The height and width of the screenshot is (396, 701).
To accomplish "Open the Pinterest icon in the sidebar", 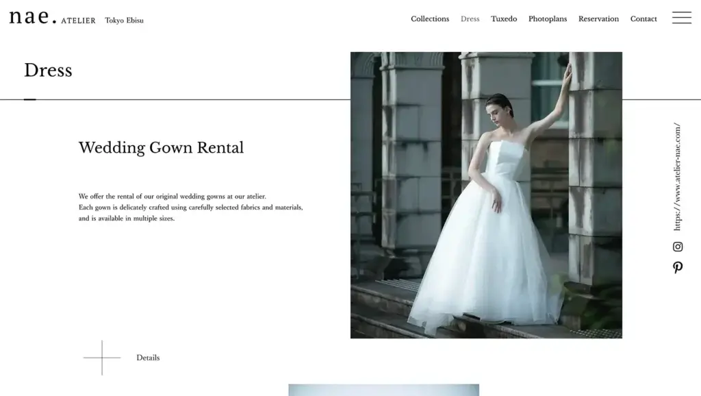I will [x=678, y=268].
